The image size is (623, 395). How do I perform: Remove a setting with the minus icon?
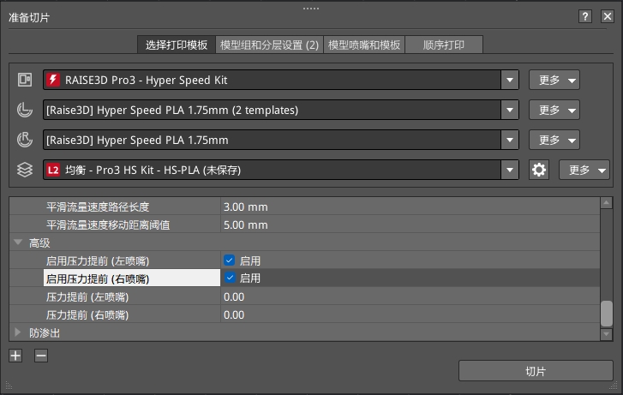[41, 356]
